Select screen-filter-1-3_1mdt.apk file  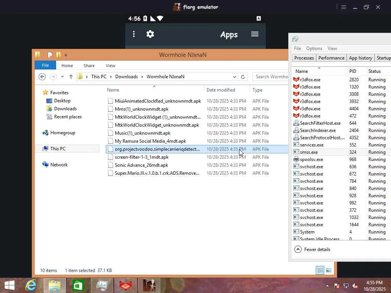pos(197,157)
